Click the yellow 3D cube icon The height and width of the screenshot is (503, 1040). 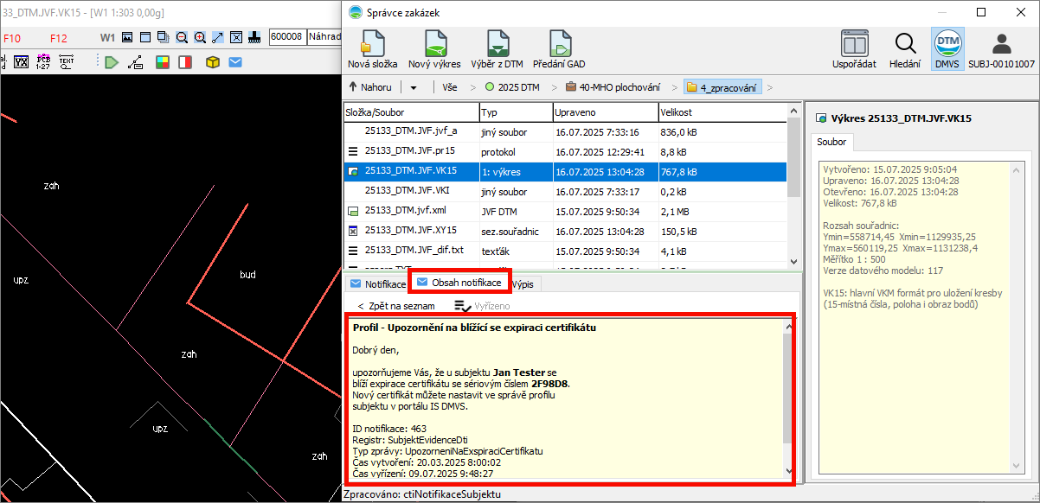[211, 62]
